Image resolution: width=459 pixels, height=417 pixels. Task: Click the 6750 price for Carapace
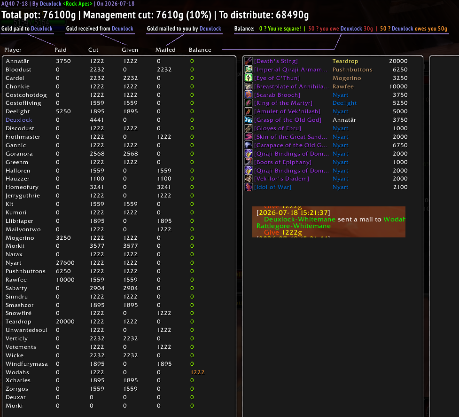pyautogui.click(x=400, y=145)
